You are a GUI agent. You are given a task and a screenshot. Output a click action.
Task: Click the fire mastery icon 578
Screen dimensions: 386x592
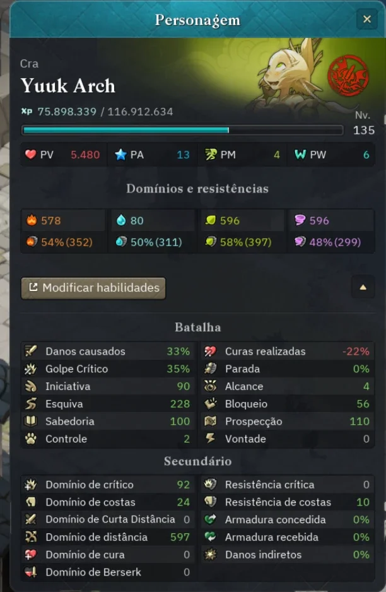click(32, 220)
